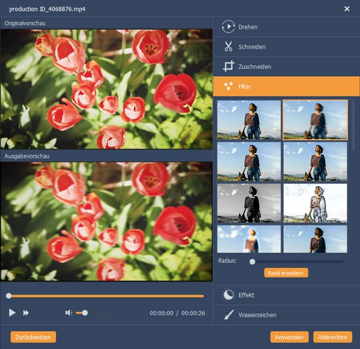
Task: Switch to the Drehen section
Action: click(248, 26)
